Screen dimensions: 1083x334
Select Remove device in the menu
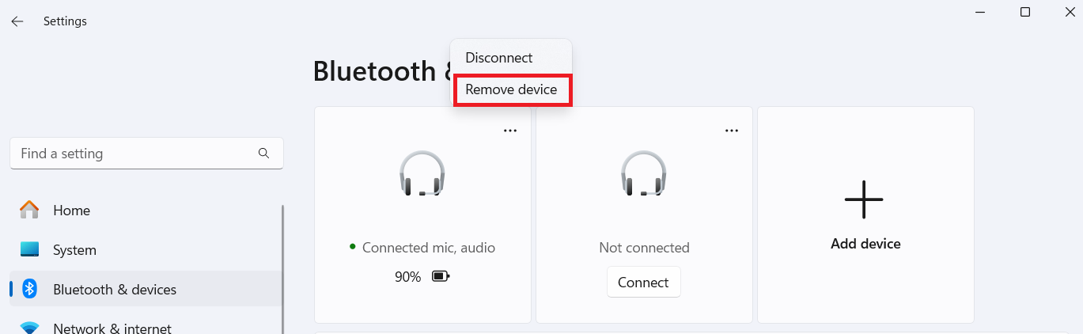[x=511, y=89]
